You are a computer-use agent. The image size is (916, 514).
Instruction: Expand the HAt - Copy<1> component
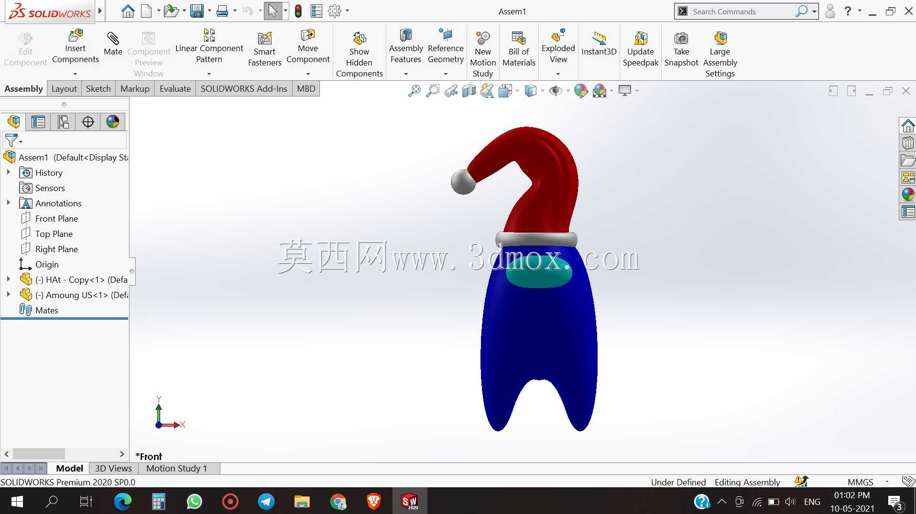[x=8, y=279]
